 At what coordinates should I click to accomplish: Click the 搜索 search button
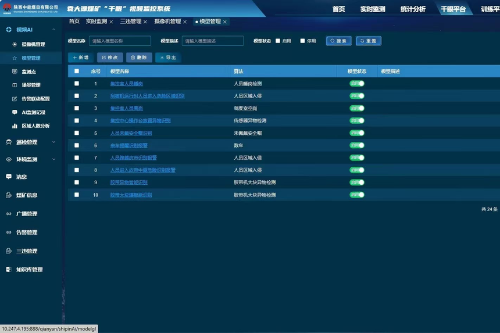[x=338, y=41]
